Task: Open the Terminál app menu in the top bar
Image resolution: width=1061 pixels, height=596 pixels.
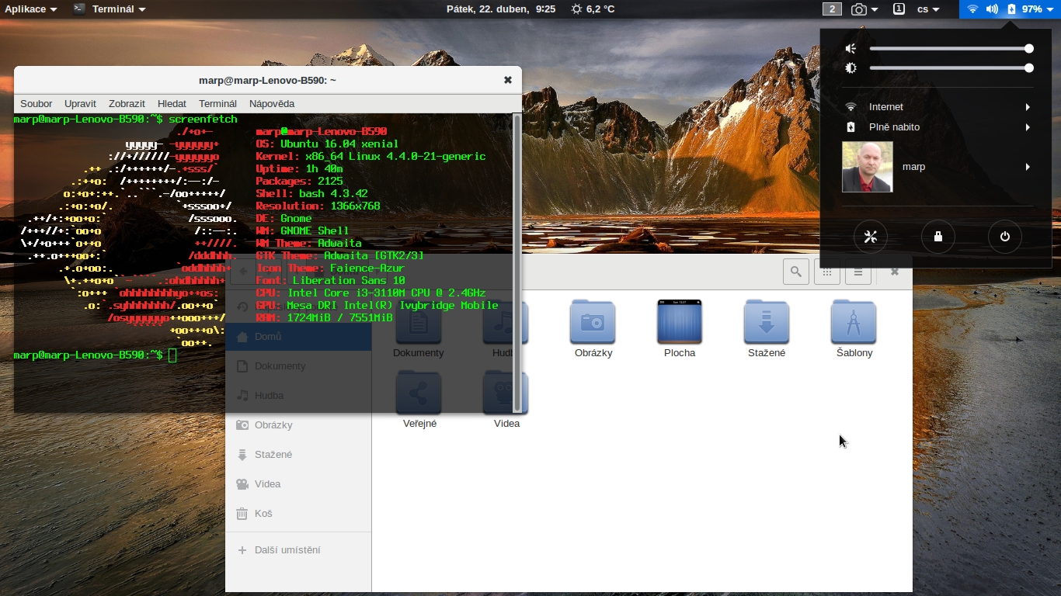Action: (x=110, y=9)
